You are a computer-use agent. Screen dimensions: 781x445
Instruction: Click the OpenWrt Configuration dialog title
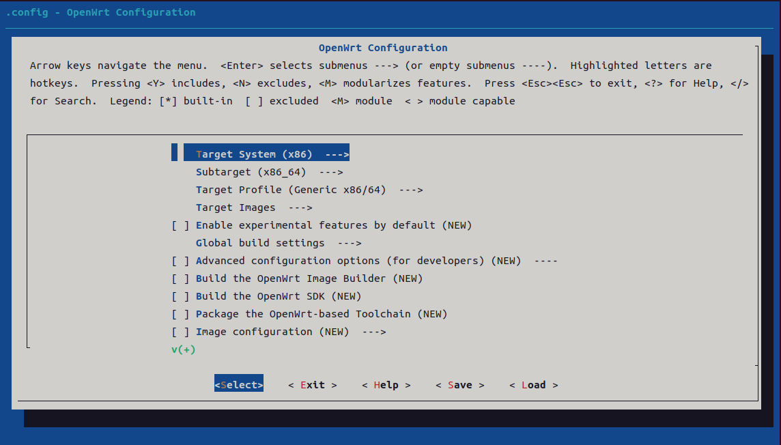click(383, 48)
